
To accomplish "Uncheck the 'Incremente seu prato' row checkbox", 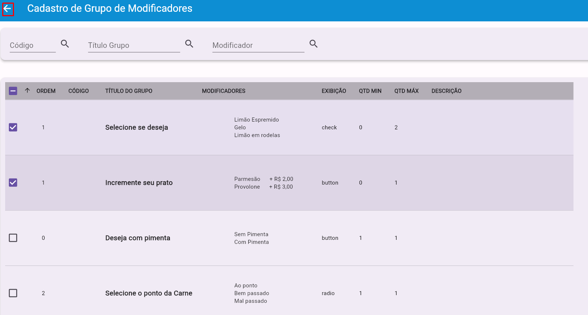I will click(x=13, y=183).
